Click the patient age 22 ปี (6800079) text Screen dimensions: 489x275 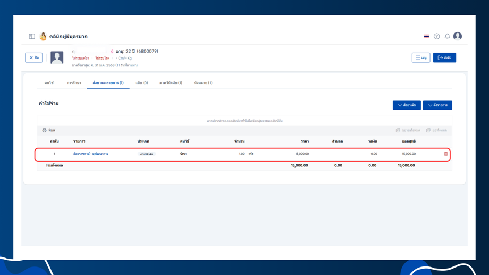click(137, 51)
